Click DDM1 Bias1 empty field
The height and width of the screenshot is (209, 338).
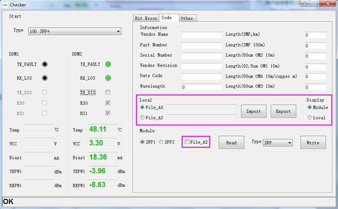tap(39, 157)
